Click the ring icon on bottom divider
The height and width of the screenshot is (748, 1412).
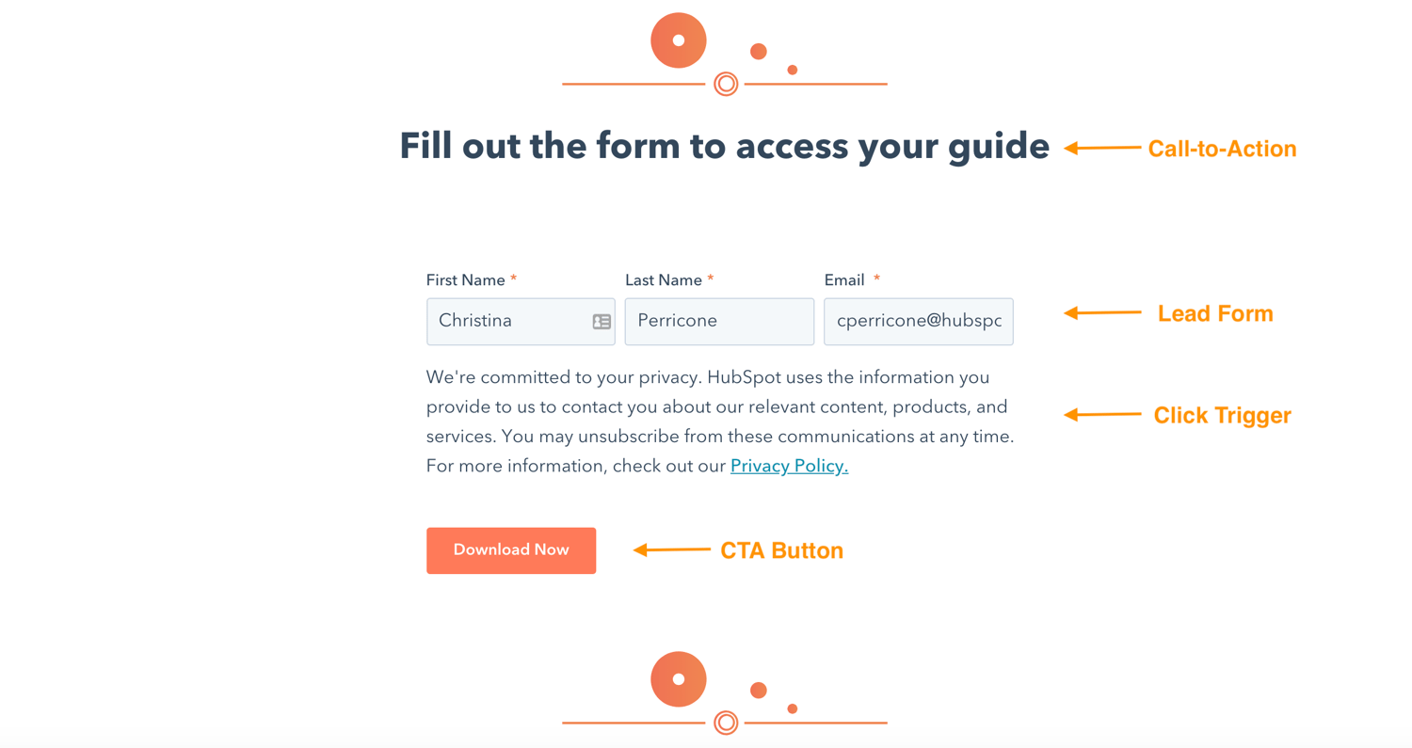[x=725, y=723]
